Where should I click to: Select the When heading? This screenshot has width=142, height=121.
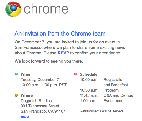(26, 74)
